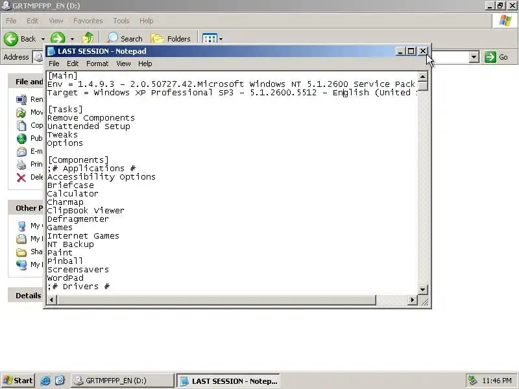Click the "Screensavers" line
The width and height of the screenshot is (519, 389).
(x=78, y=270)
